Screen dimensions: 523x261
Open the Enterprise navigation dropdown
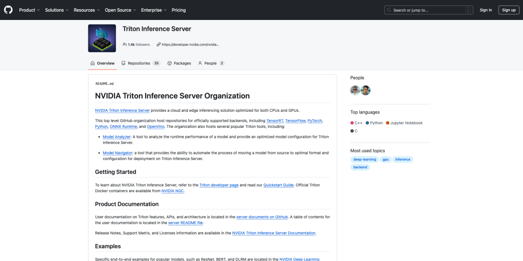pyautogui.click(x=154, y=10)
